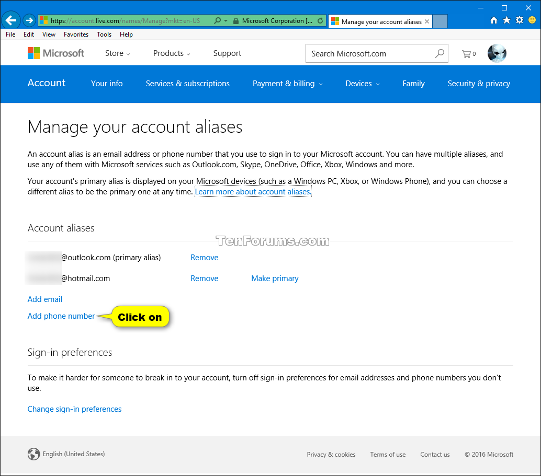Open the Help menu
Image resolution: width=541 pixels, height=476 pixels.
tap(126, 34)
